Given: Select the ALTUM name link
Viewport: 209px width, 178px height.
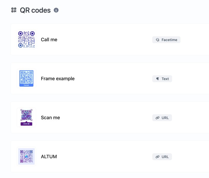Looking at the screenshot, I should (49, 157).
